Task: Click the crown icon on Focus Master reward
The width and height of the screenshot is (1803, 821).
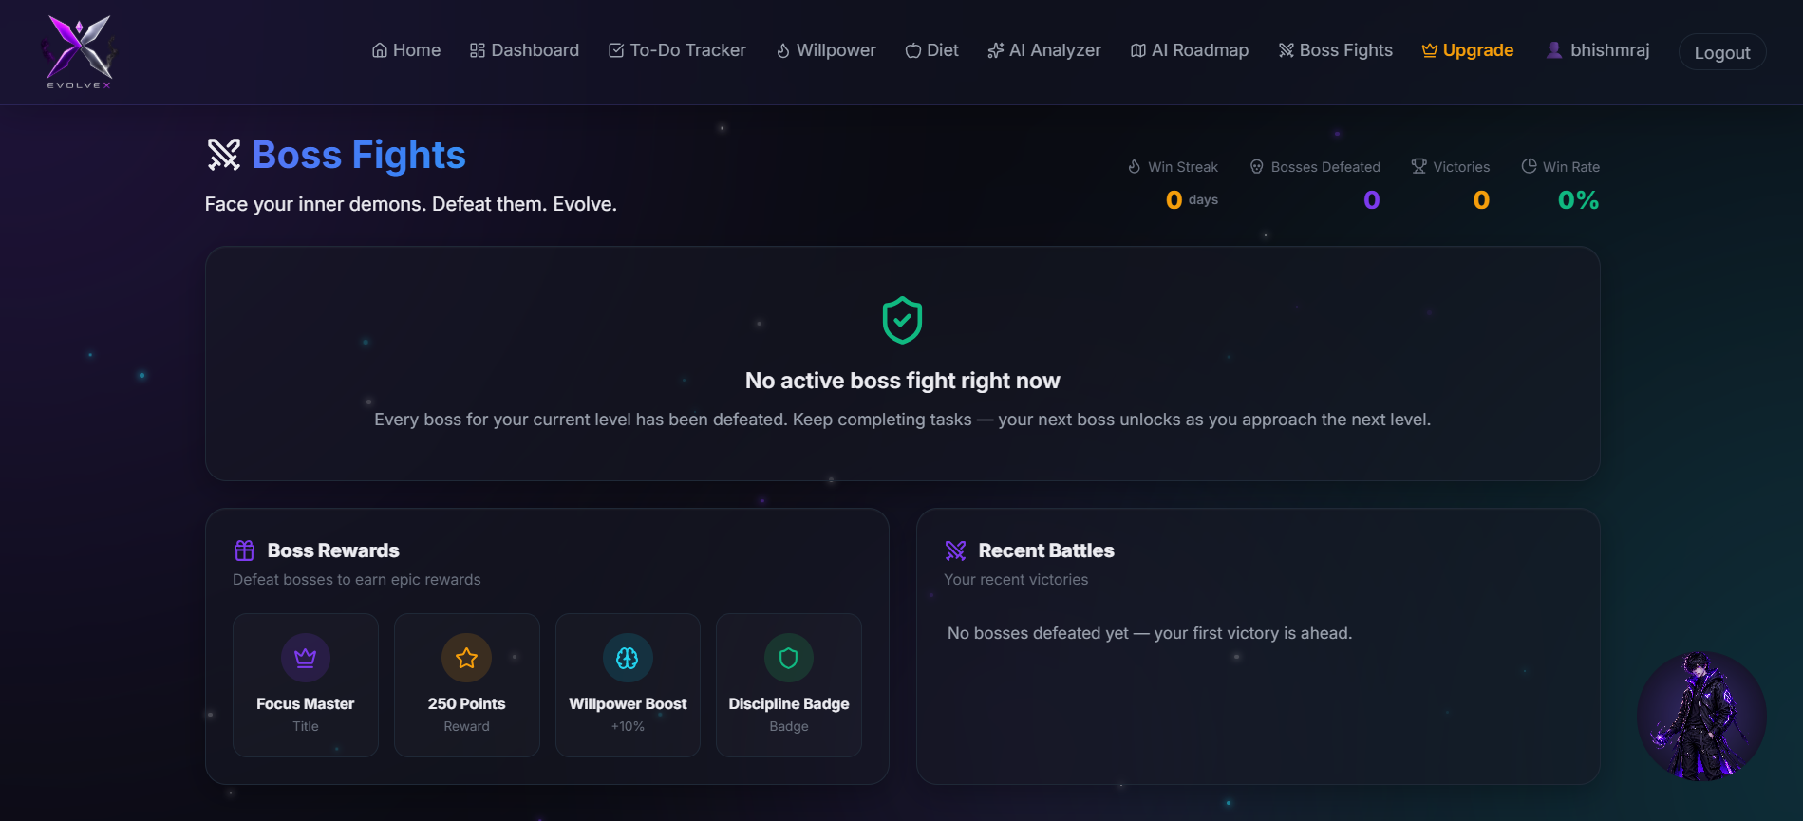Action: point(306,658)
